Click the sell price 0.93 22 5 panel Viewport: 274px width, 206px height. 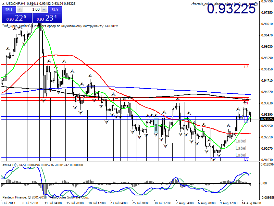17,18
